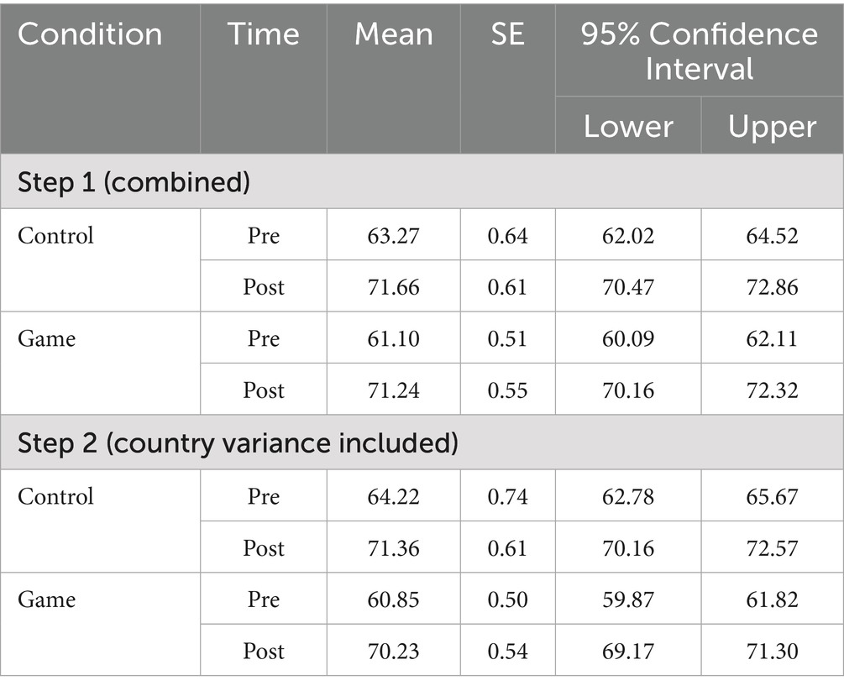Click the Time column header
The height and width of the screenshot is (691, 844).
click(x=263, y=34)
